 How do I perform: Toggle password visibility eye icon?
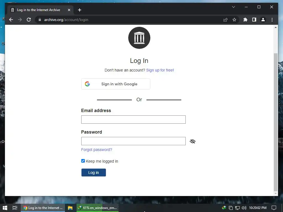[193, 141]
